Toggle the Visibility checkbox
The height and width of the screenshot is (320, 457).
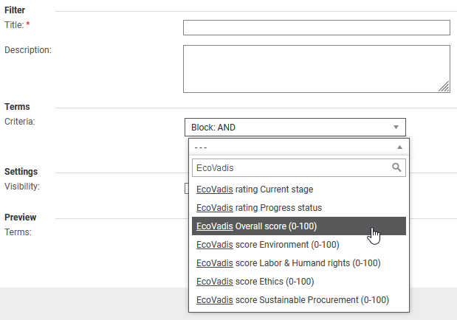click(187, 187)
